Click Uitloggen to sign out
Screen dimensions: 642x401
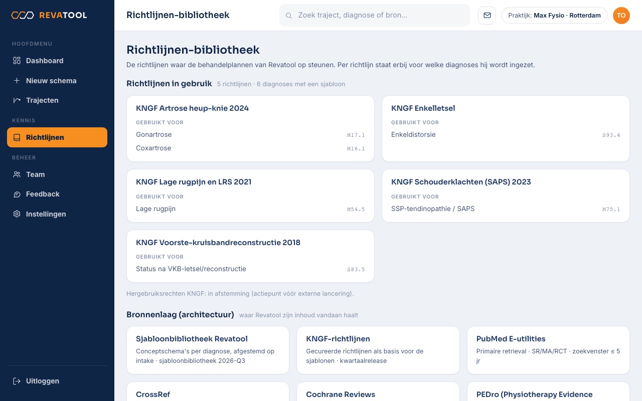coord(57,381)
